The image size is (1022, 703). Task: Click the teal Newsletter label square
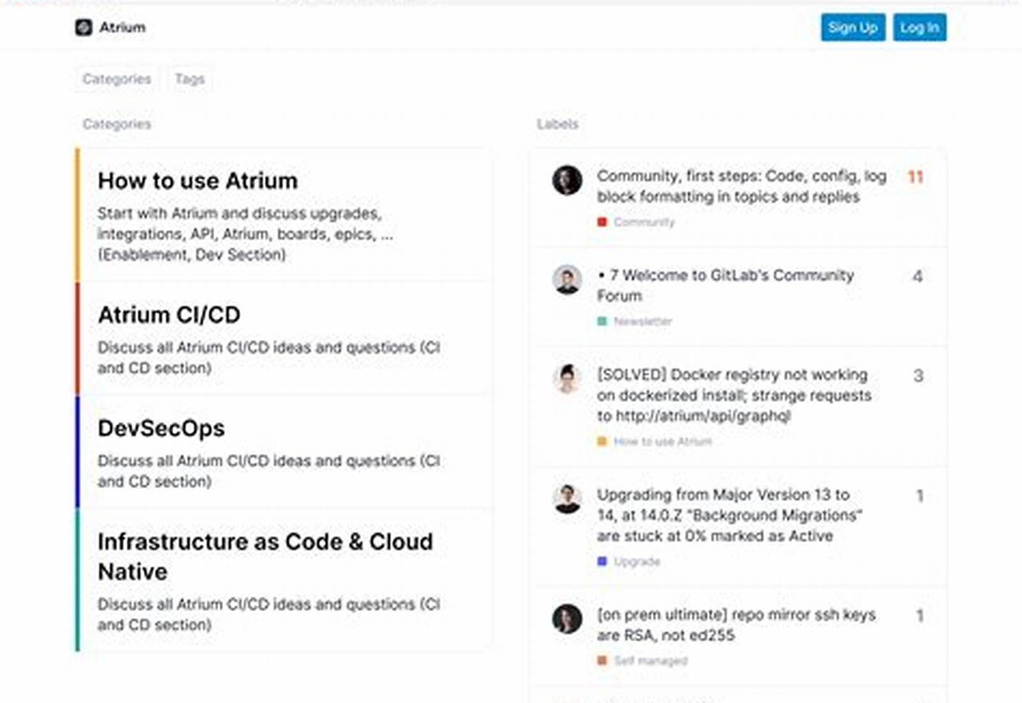pos(602,321)
